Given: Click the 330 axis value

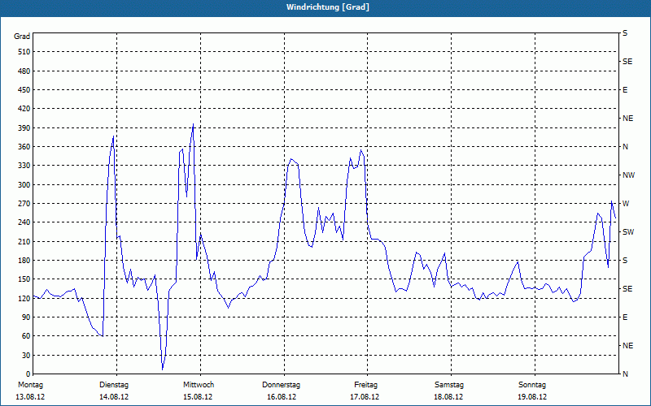Looking at the screenshot, I should point(24,166).
